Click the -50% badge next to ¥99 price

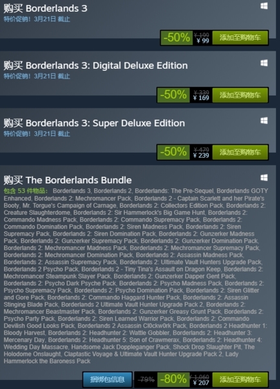pyautogui.click(x=176, y=38)
